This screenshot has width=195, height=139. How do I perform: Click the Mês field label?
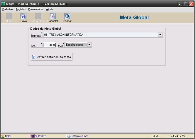click(60, 46)
